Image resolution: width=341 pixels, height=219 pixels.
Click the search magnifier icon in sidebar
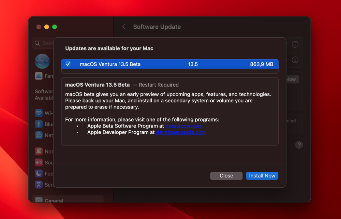tap(38, 43)
